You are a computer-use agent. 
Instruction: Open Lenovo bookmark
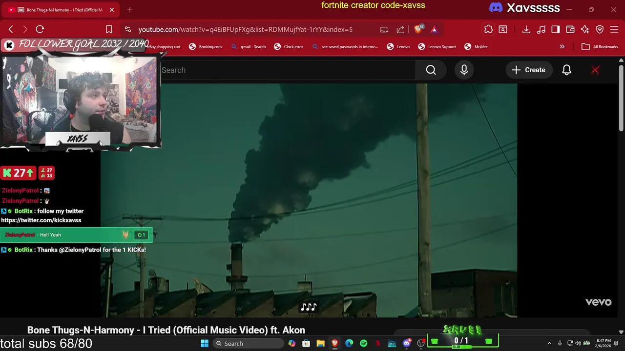tap(398, 47)
